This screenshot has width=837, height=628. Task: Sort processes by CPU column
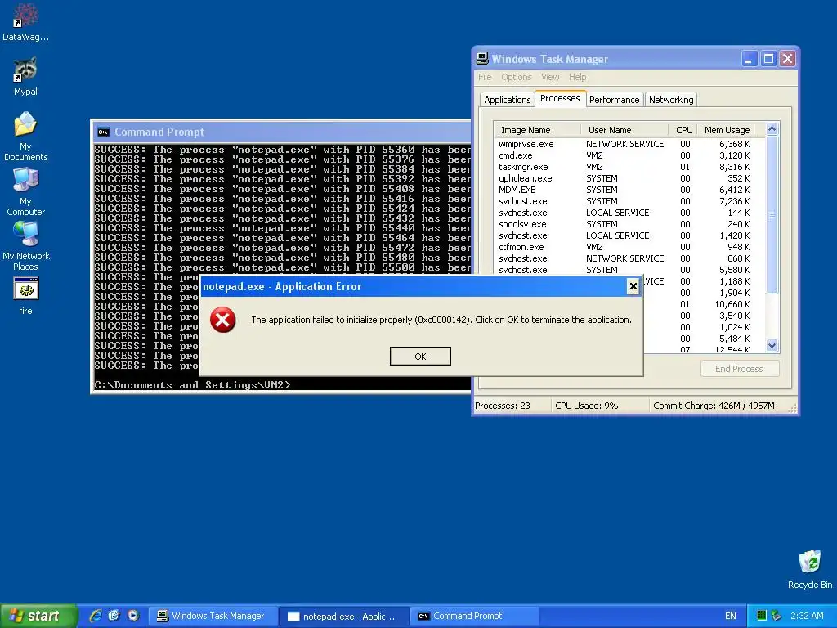[x=683, y=130]
